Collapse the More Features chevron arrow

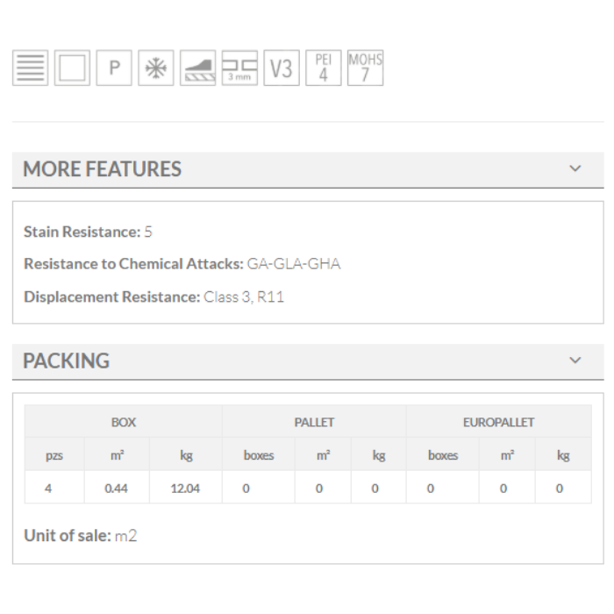pos(575,168)
